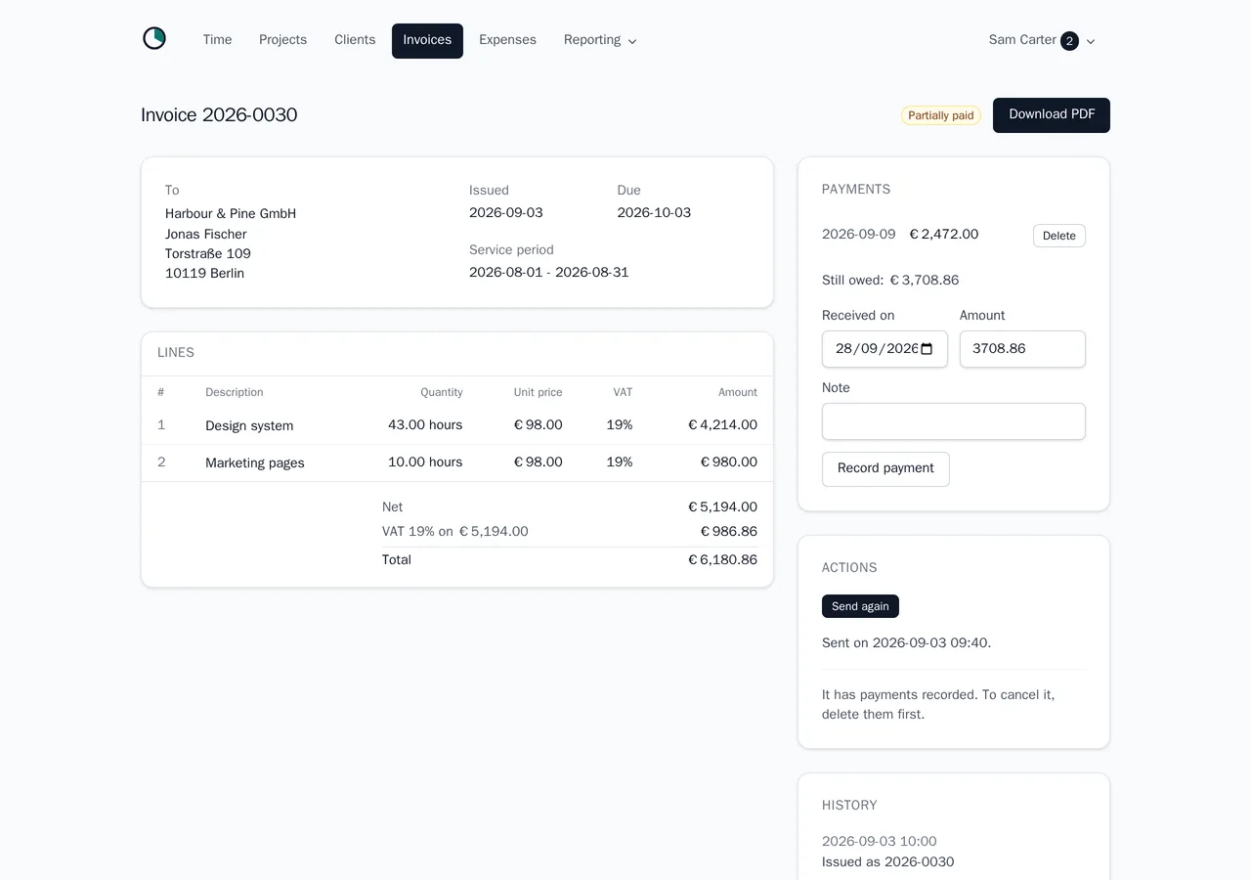This screenshot has width=1251, height=880.
Task: Click the pie-chart app logo
Action: pos(154,38)
